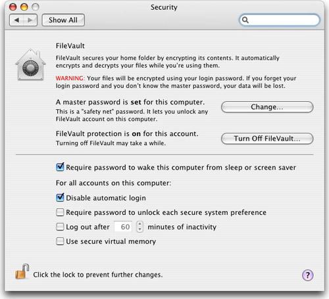Click the red close window button
The image size is (329, 299).
point(13,7)
